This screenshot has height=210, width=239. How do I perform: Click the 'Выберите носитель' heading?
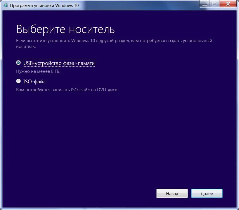(x=65, y=29)
